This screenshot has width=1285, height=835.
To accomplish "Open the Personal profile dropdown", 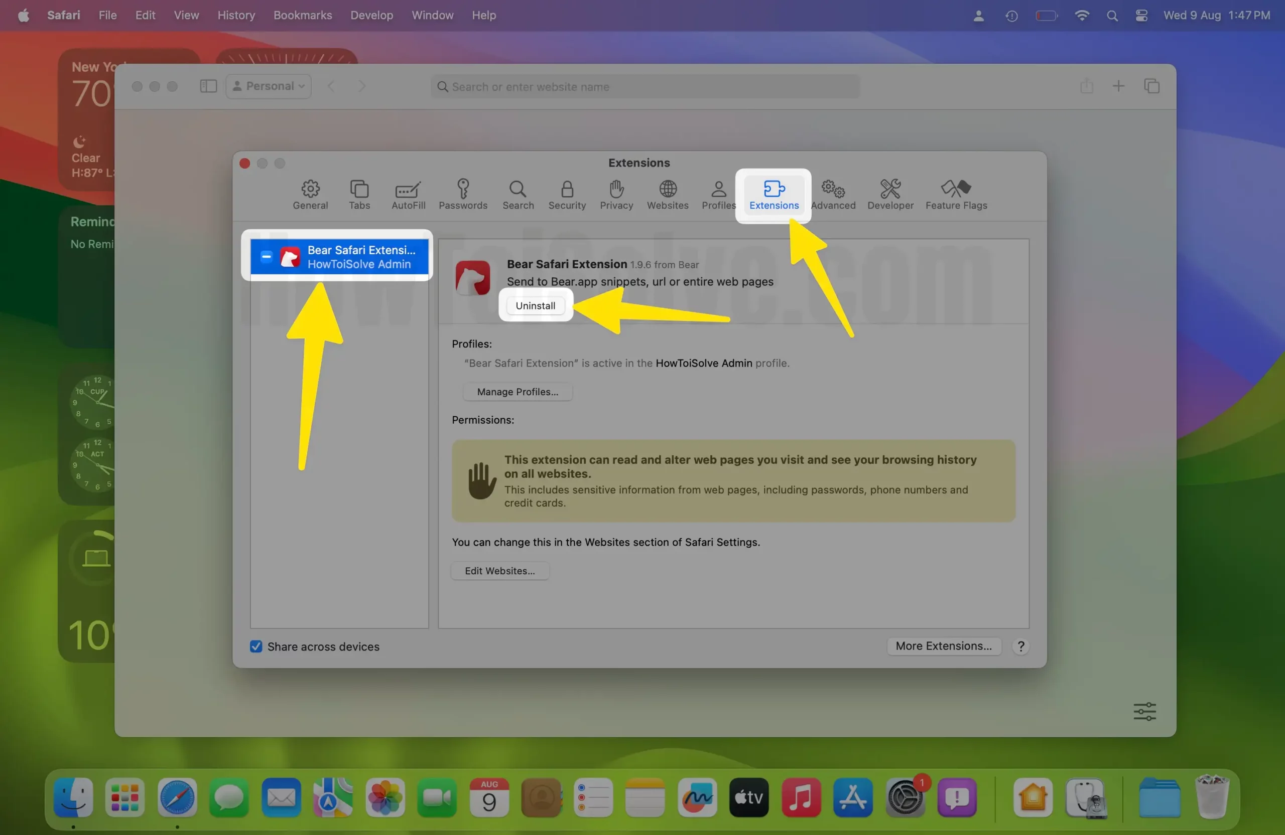I will coord(267,85).
